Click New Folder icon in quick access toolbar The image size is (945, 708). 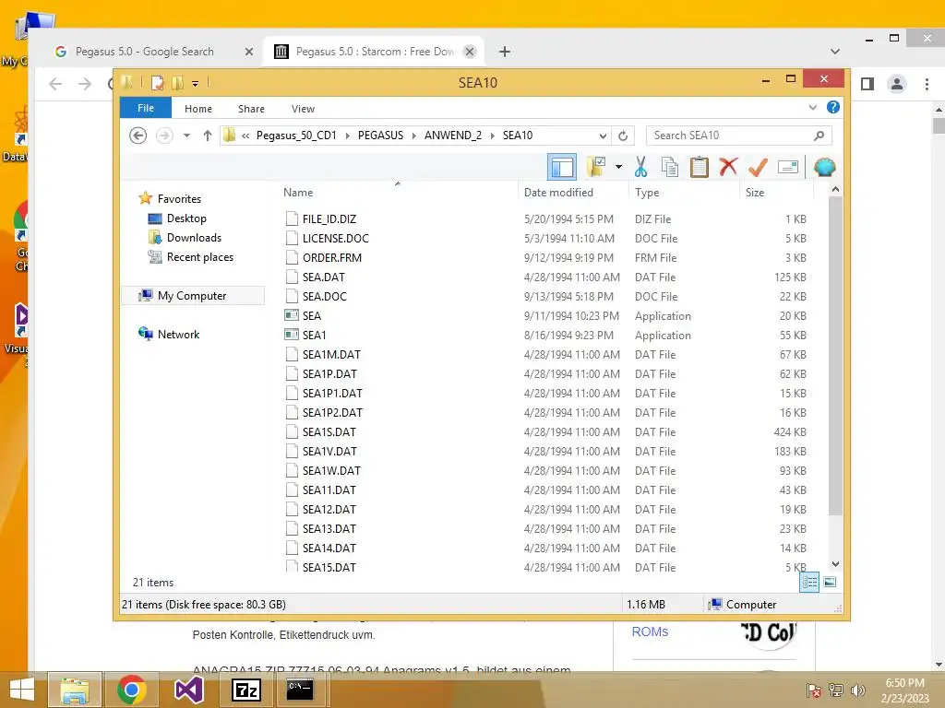point(177,82)
